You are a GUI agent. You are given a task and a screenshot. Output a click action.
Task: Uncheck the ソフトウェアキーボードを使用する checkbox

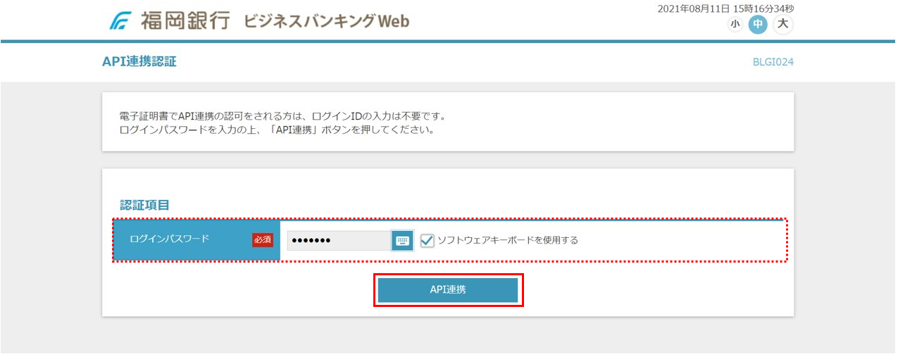pos(427,241)
